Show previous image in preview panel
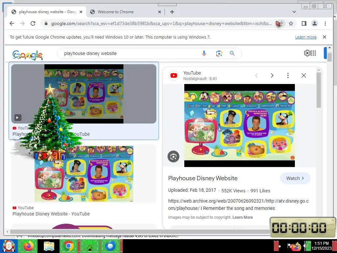The image size is (337, 253). pos(256,75)
